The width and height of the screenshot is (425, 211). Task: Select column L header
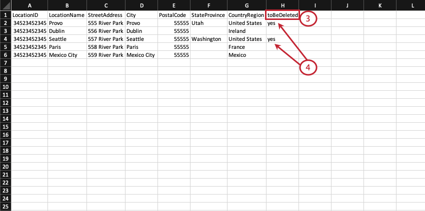click(x=412, y=5)
